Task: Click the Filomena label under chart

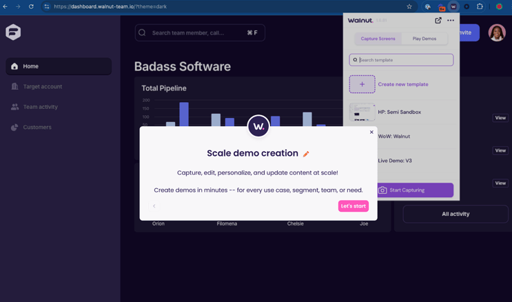Action: pyautogui.click(x=227, y=224)
